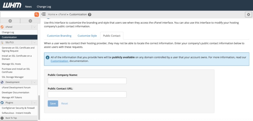Collapse the Development section chevron

pos(34,82)
